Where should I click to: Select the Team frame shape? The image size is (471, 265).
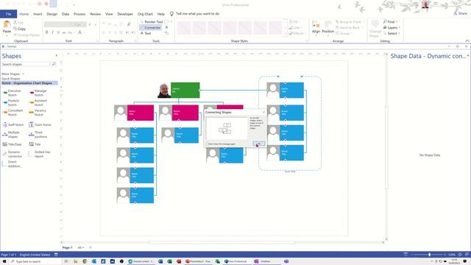point(40,124)
